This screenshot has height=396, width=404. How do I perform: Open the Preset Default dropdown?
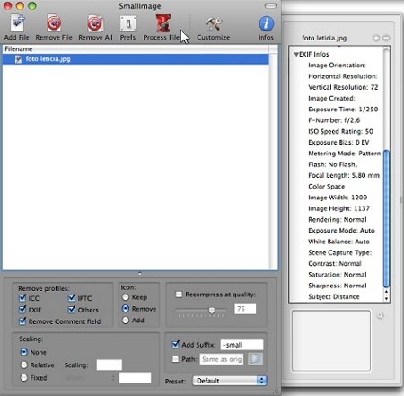pos(230,381)
